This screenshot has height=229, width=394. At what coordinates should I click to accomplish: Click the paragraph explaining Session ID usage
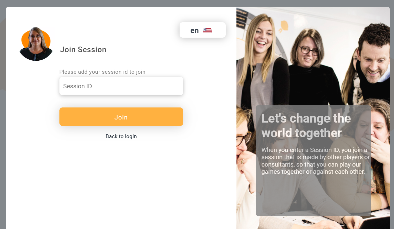[x=316, y=161]
